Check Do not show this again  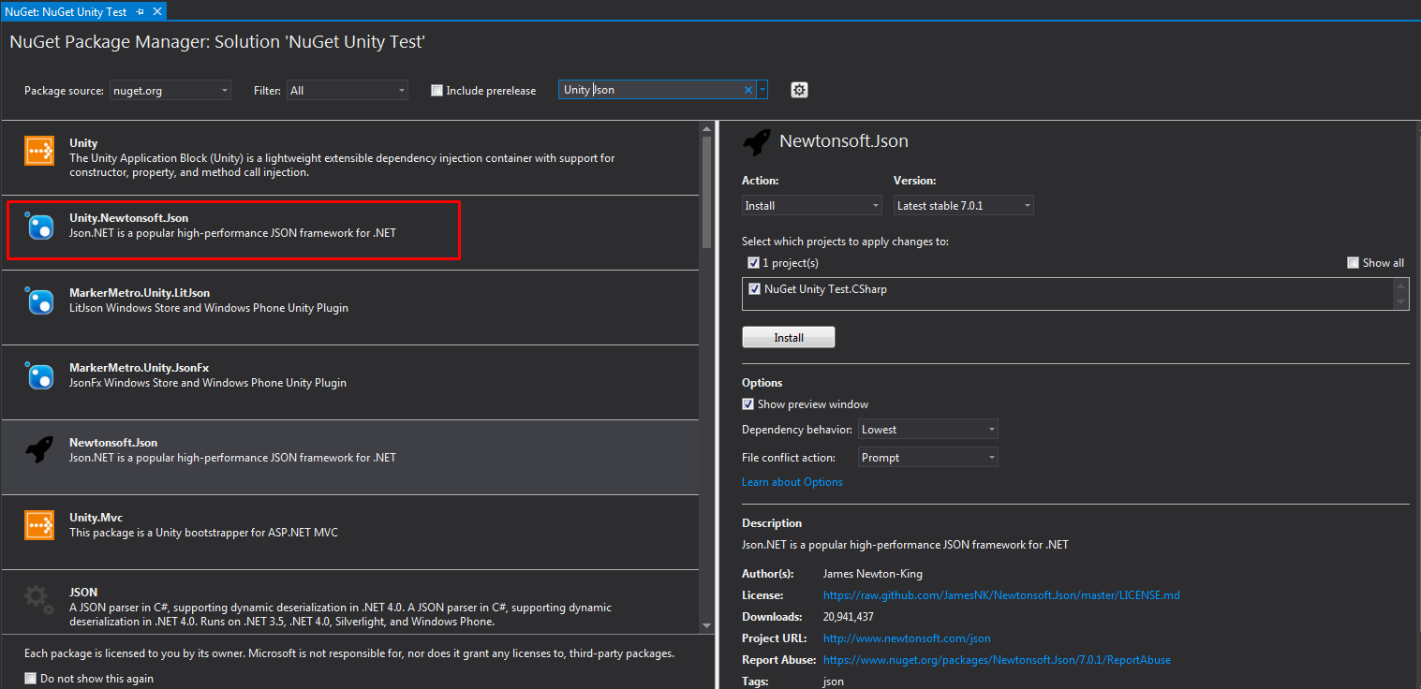(x=30, y=679)
